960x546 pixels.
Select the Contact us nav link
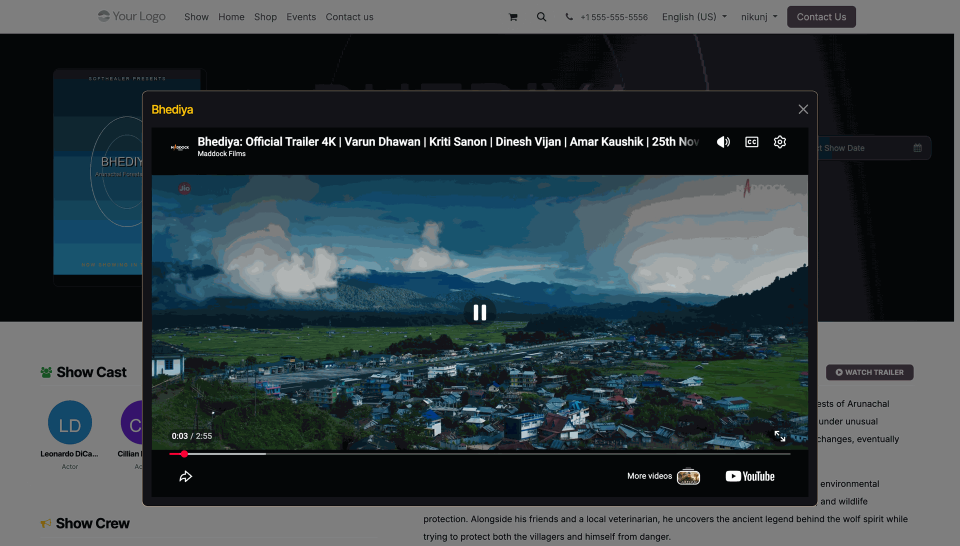point(349,17)
